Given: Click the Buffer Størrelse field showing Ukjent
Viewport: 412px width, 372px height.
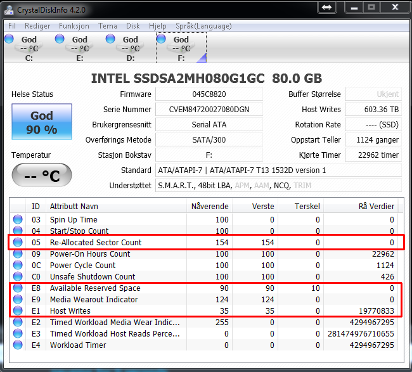Looking at the screenshot, I should (373, 94).
